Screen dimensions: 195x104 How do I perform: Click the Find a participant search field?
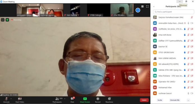coord(173,12)
